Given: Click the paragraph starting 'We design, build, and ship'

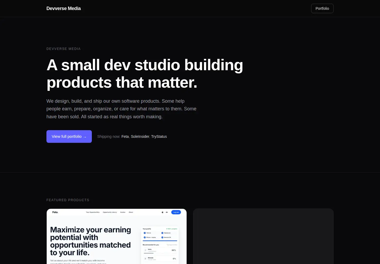Looking at the screenshot, I should [121, 109].
